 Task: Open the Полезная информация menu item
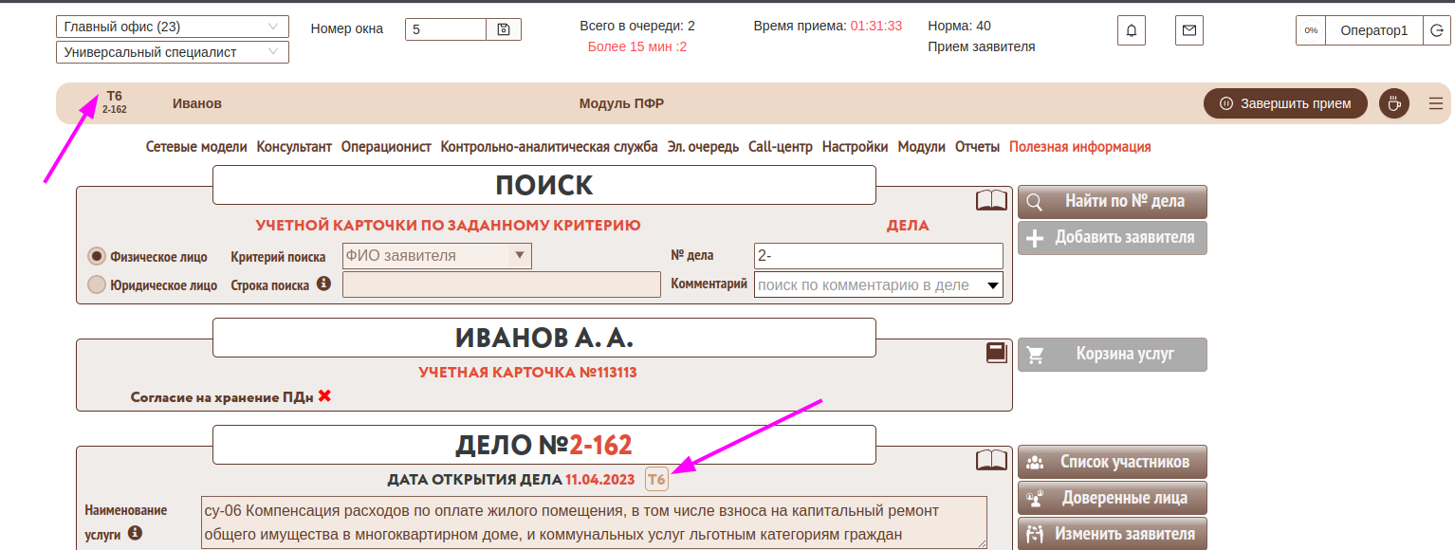coord(1079,147)
